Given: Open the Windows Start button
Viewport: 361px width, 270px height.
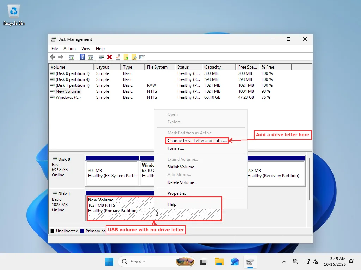Looking at the screenshot, I should point(109,262).
